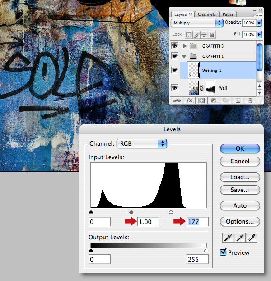Select gray point eyedropper in Levels

240,238
